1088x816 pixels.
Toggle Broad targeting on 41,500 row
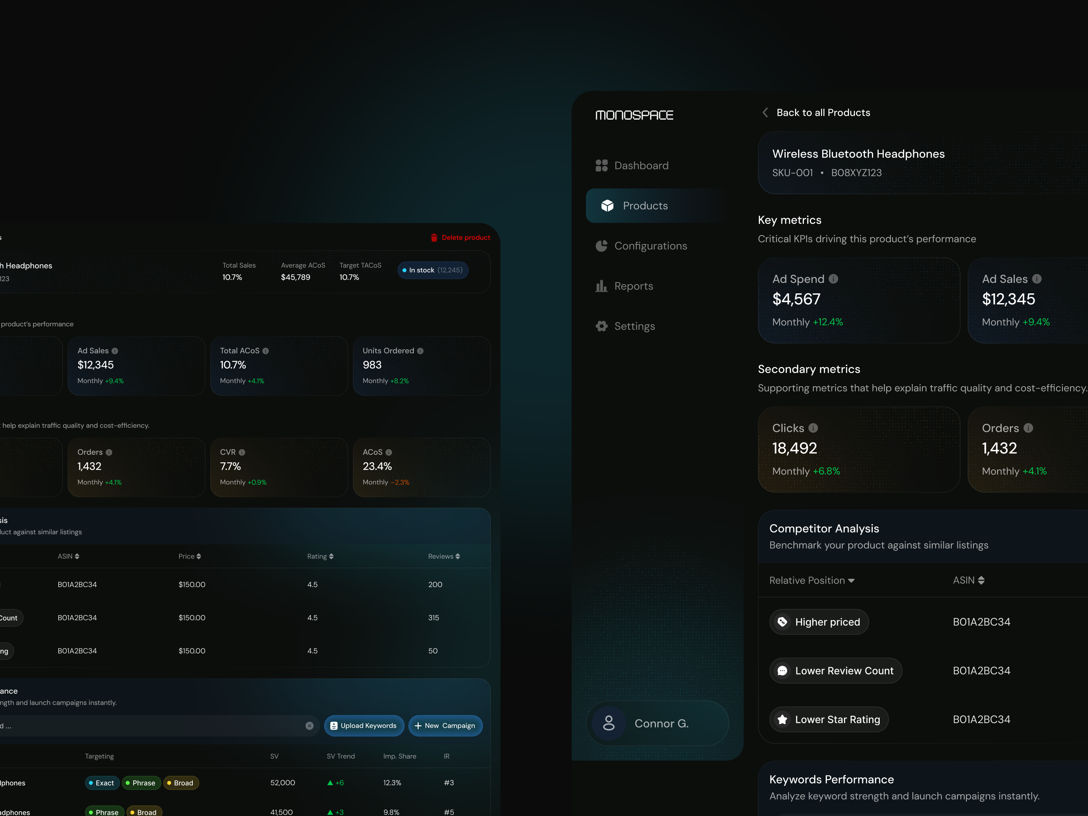(144, 812)
